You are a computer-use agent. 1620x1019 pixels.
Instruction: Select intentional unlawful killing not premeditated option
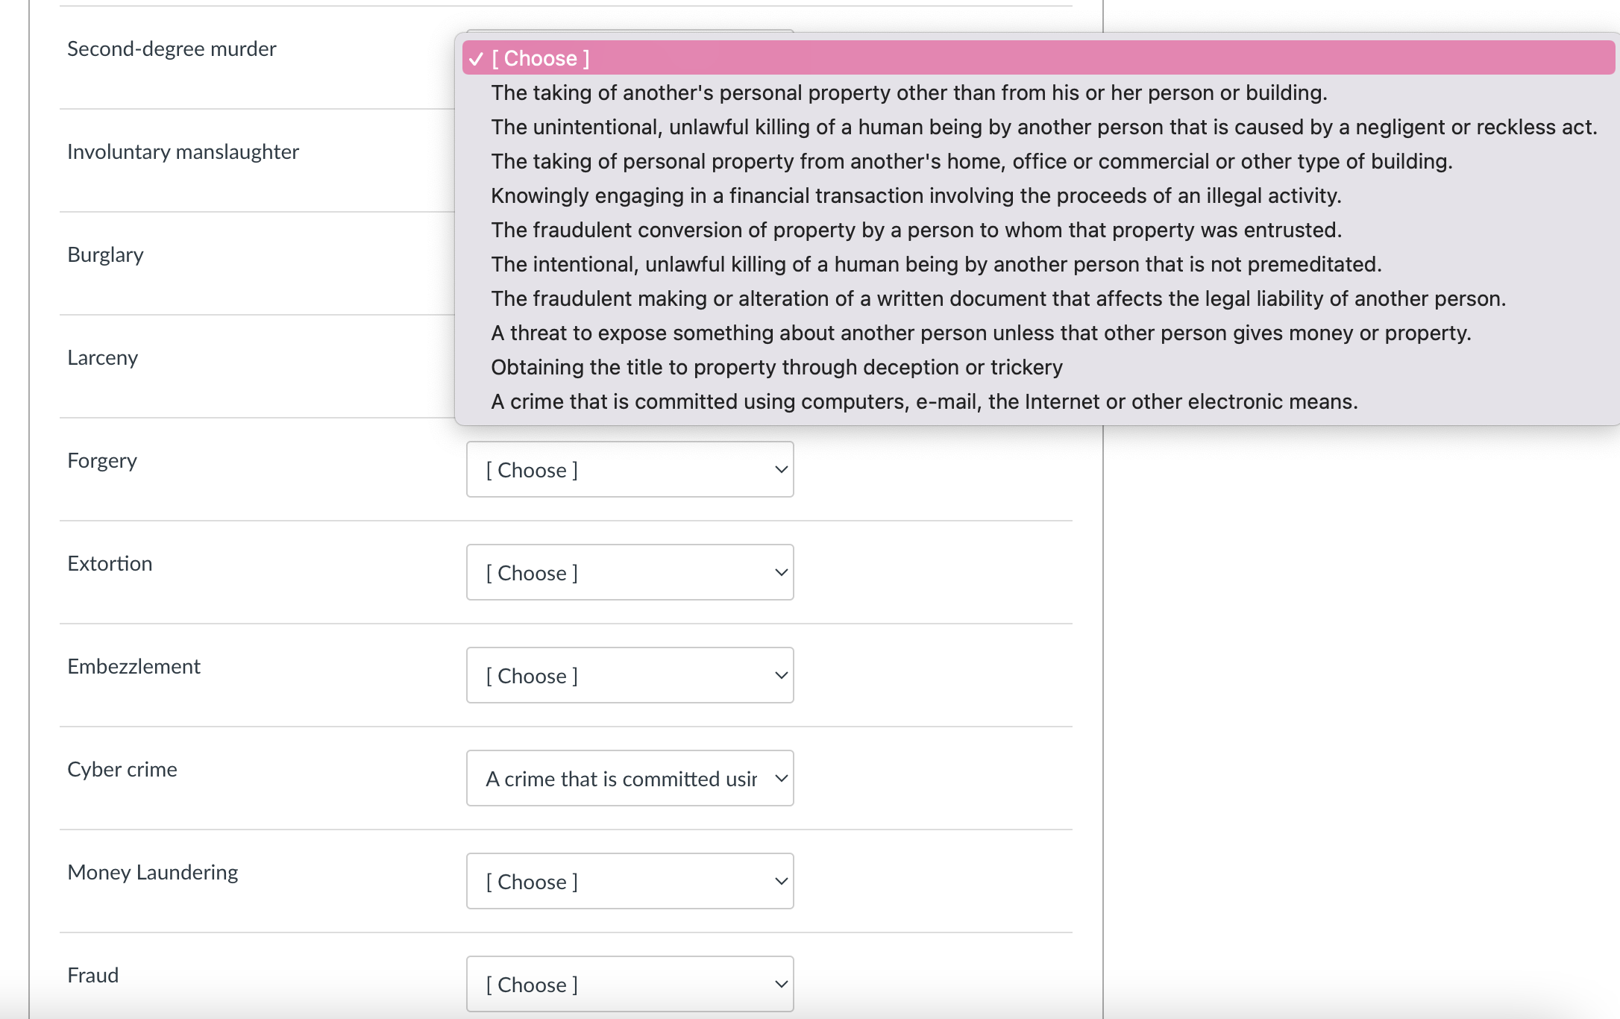click(x=936, y=264)
